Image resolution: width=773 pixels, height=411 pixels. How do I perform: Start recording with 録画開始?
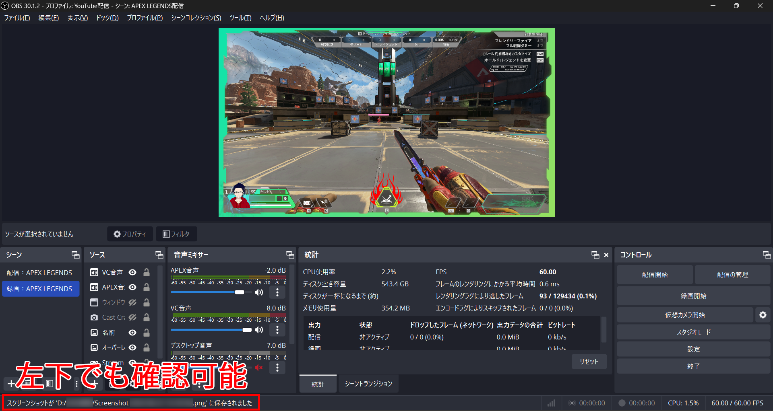[693, 296]
